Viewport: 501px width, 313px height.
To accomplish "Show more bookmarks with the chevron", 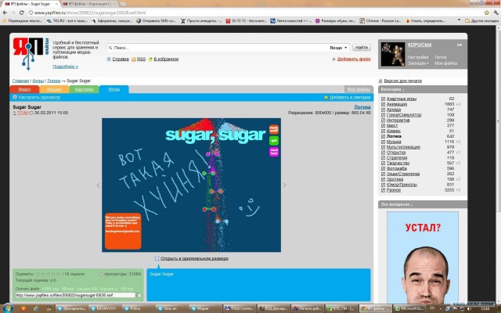I will pyautogui.click(x=460, y=21).
